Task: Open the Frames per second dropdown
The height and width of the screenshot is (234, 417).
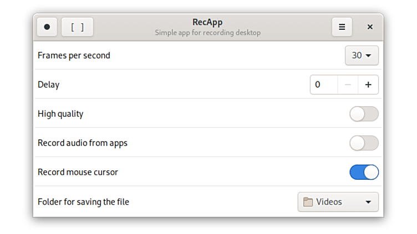Action: pos(362,55)
